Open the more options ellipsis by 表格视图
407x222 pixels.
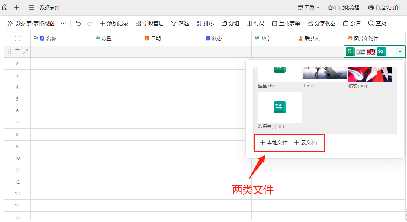[64, 23]
